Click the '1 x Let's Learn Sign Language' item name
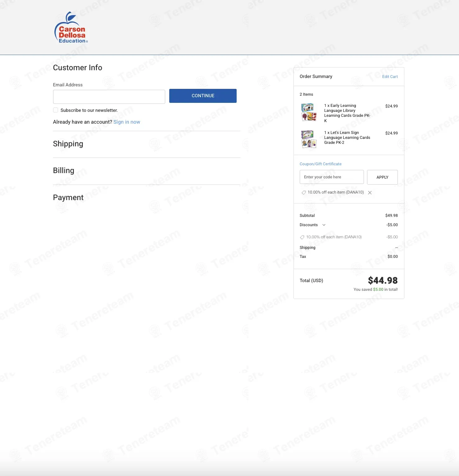The width and height of the screenshot is (459, 476). pyautogui.click(x=347, y=138)
